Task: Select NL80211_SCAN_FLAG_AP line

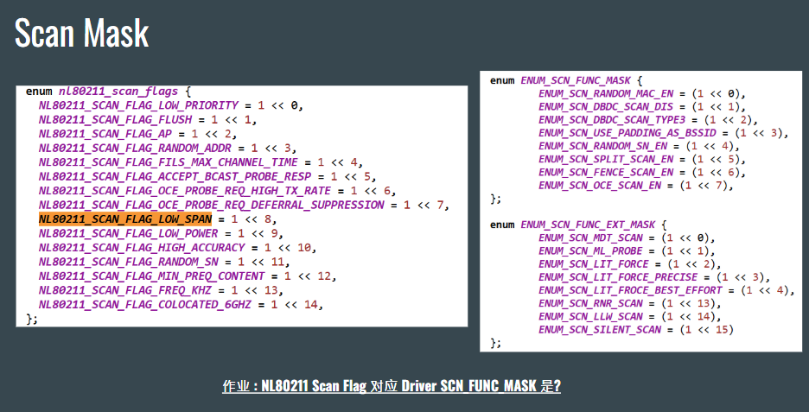Action: [137, 134]
